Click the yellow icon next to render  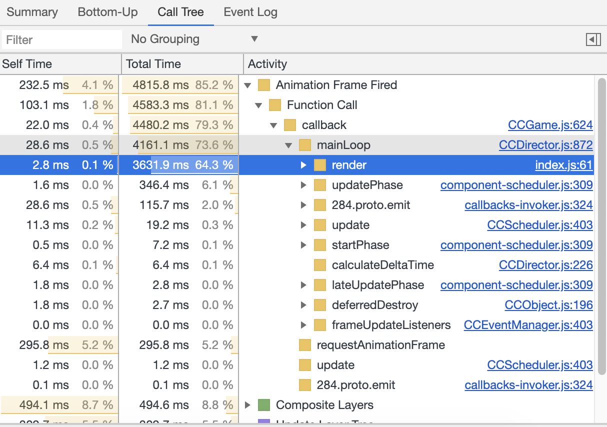click(320, 165)
